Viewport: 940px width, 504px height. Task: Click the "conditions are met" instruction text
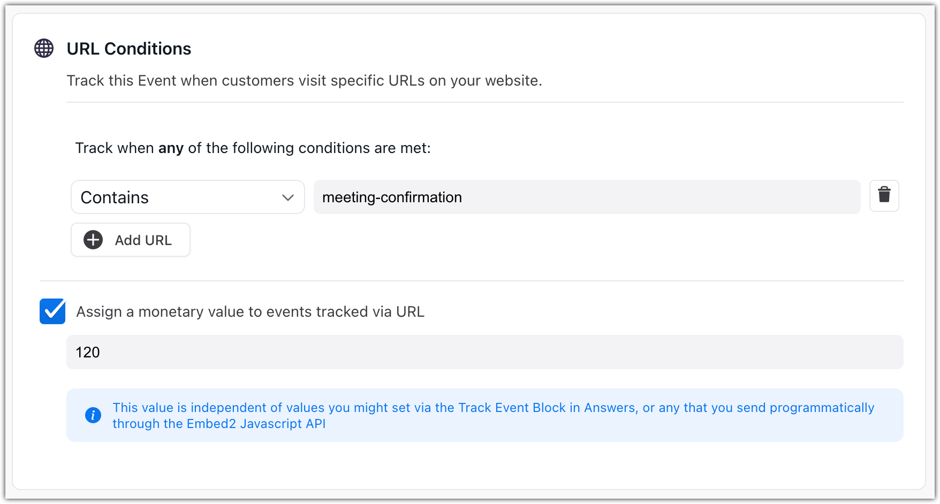[x=364, y=148]
